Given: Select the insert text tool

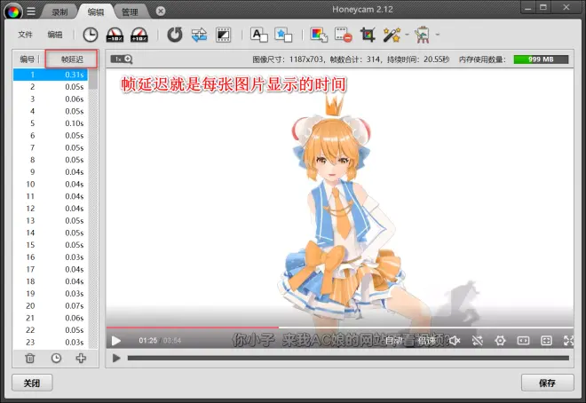Looking at the screenshot, I should (x=259, y=35).
